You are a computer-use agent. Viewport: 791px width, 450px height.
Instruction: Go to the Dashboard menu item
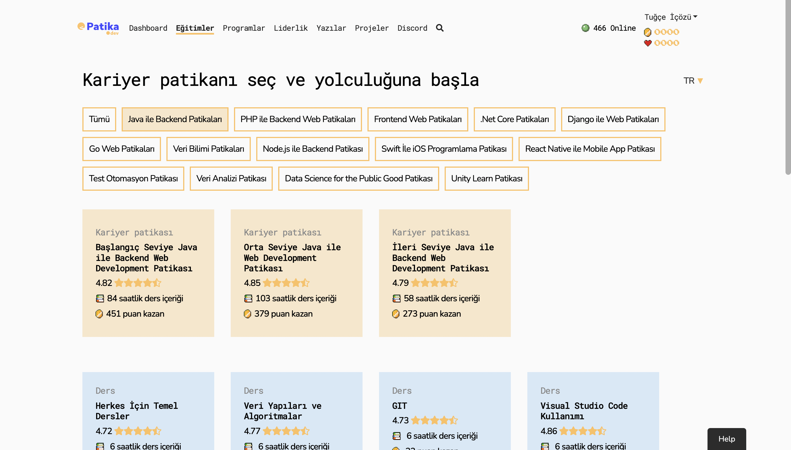[x=148, y=28]
